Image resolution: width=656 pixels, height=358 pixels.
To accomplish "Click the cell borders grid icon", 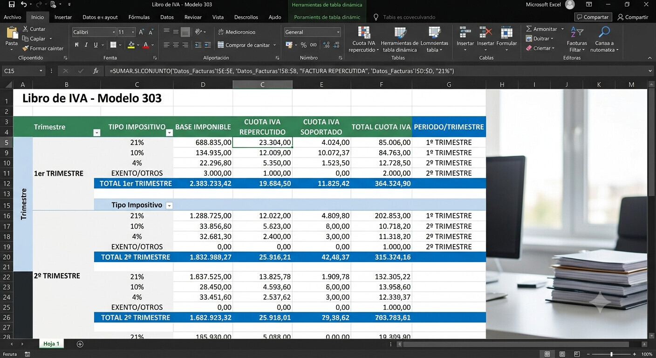I will point(113,45).
